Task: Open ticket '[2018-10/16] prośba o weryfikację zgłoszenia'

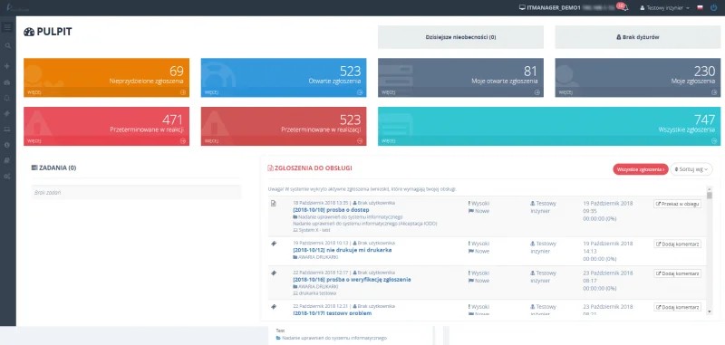Action: (x=352, y=280)
